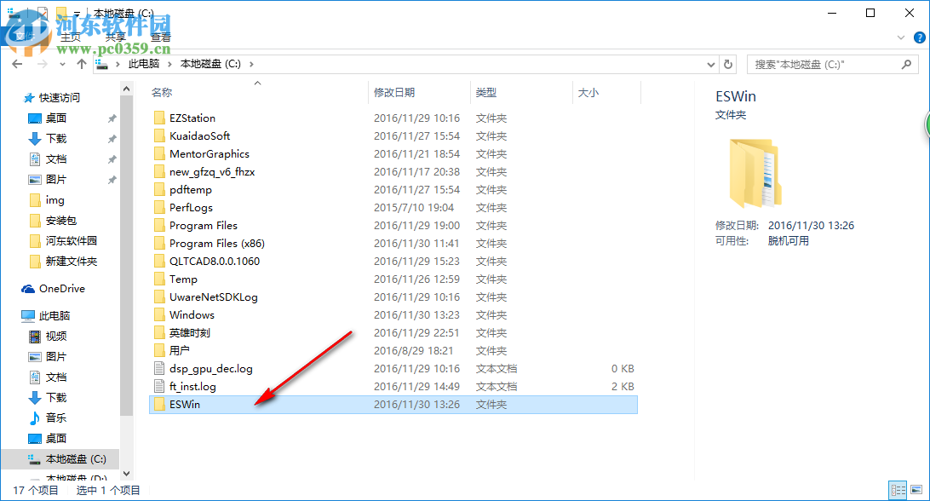930x501 pixels.
Task: Go up one folder level with the up arrow
Action: coord(81,63)
